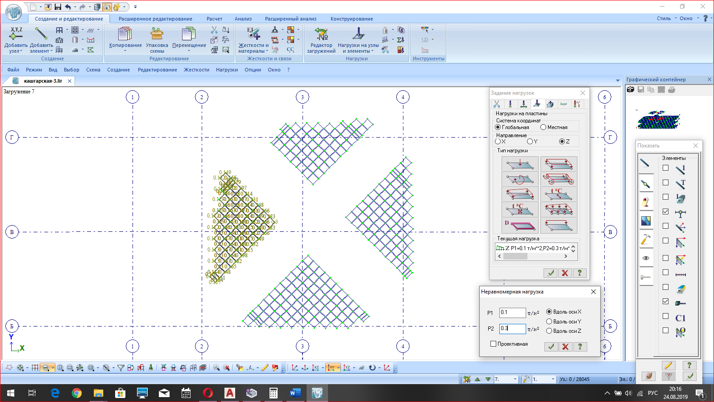714x402 pixels.
Task: Click the pink D plate load type
Action: [x=519, y=225]
